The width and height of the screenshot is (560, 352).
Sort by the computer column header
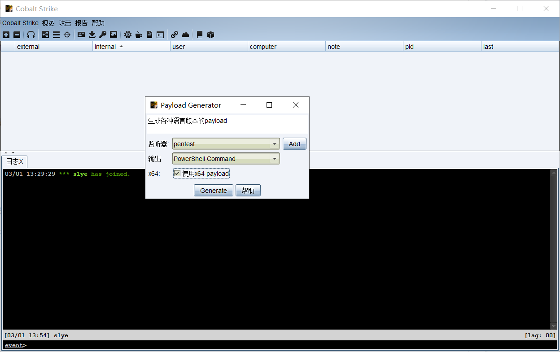click(x=287, y=47)
